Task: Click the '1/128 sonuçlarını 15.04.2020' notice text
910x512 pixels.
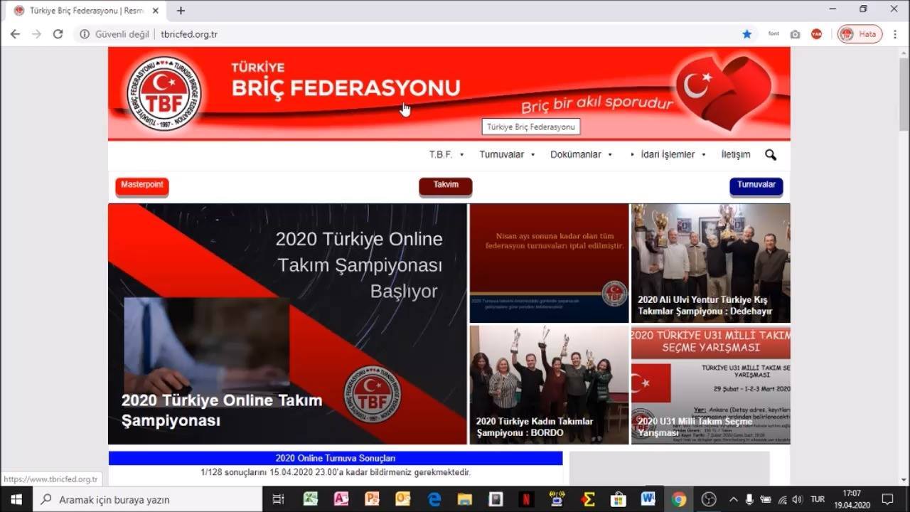Action: coord(336,472)
